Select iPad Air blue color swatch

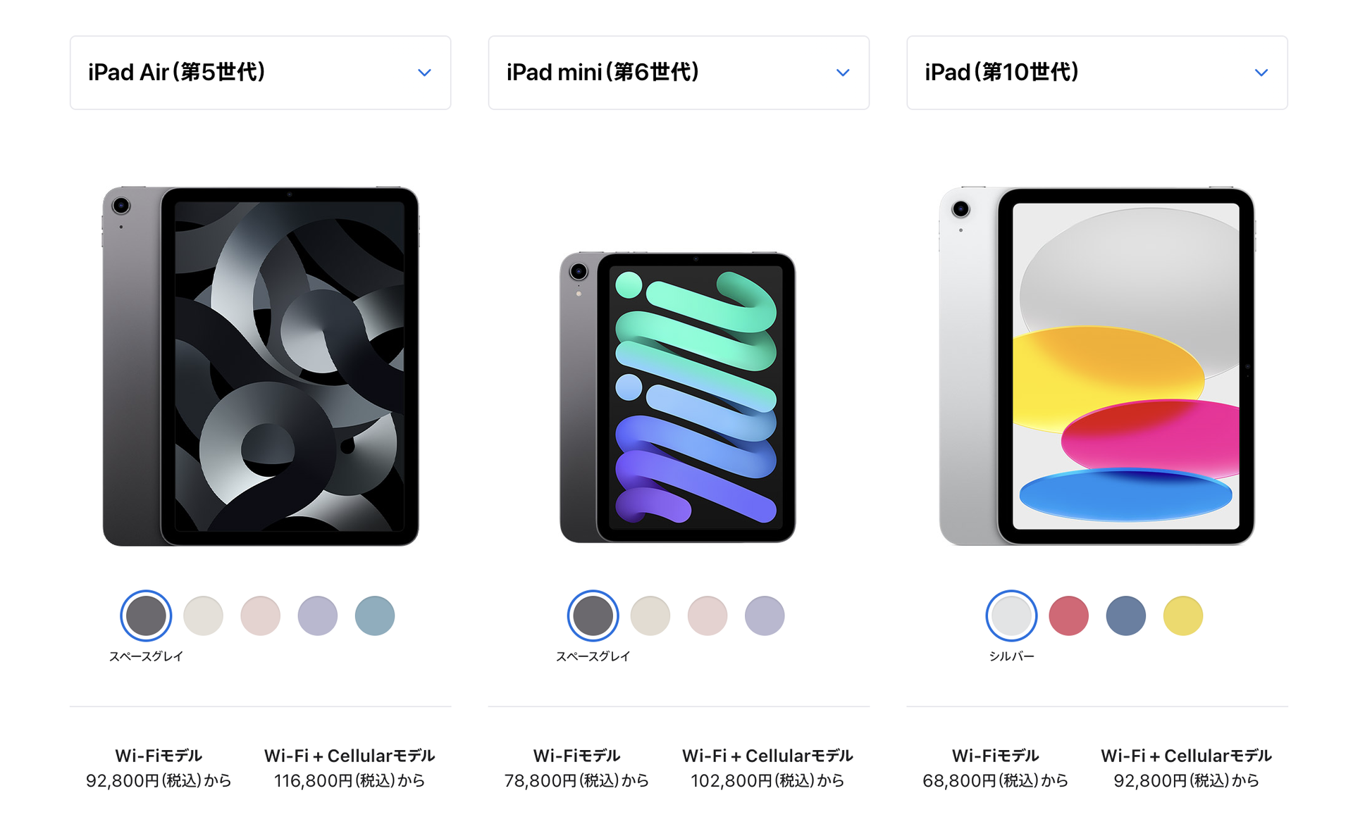tap(374, 616)
